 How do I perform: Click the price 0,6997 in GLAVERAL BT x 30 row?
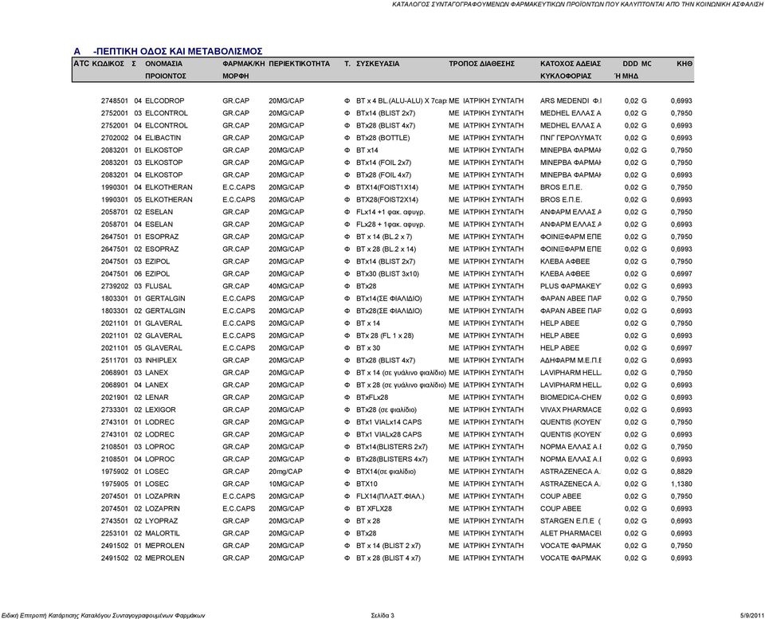pyautogui.click(x=681, y=348)
